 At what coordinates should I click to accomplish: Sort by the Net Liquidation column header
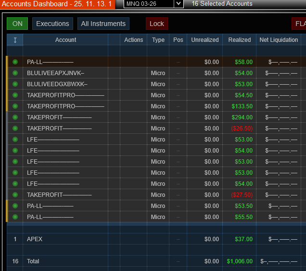[x=279, y=40]
